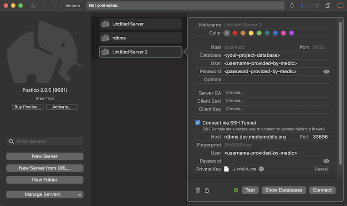
Task: Click the Buy Postico button
Action: 27,107
